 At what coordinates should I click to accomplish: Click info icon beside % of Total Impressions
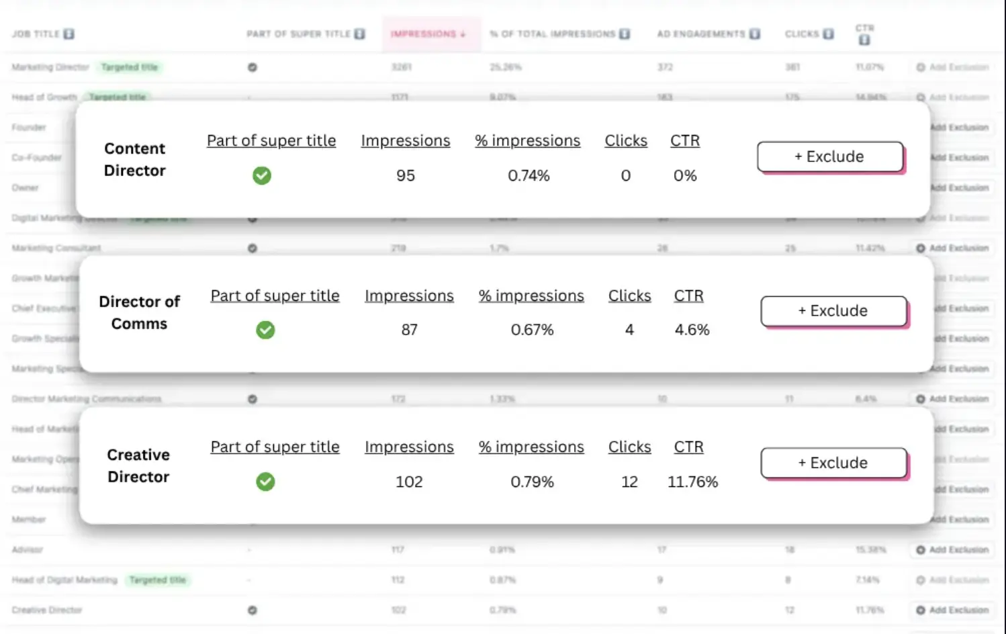[x=625, y=34]
